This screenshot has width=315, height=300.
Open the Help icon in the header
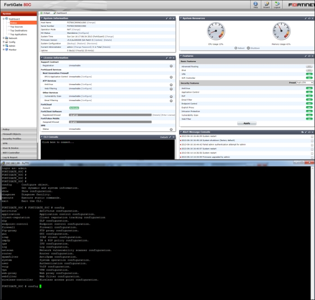tap(255, 4)
